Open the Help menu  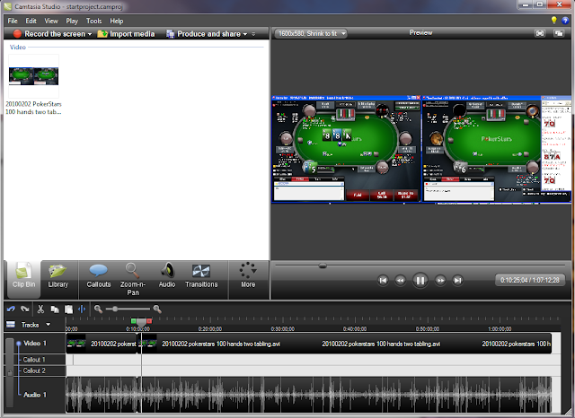[x=116, y=21]
